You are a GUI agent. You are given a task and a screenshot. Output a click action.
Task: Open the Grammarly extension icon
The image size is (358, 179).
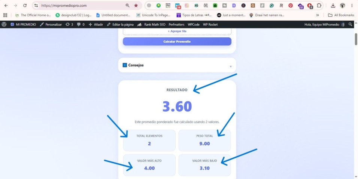point(271,6)
